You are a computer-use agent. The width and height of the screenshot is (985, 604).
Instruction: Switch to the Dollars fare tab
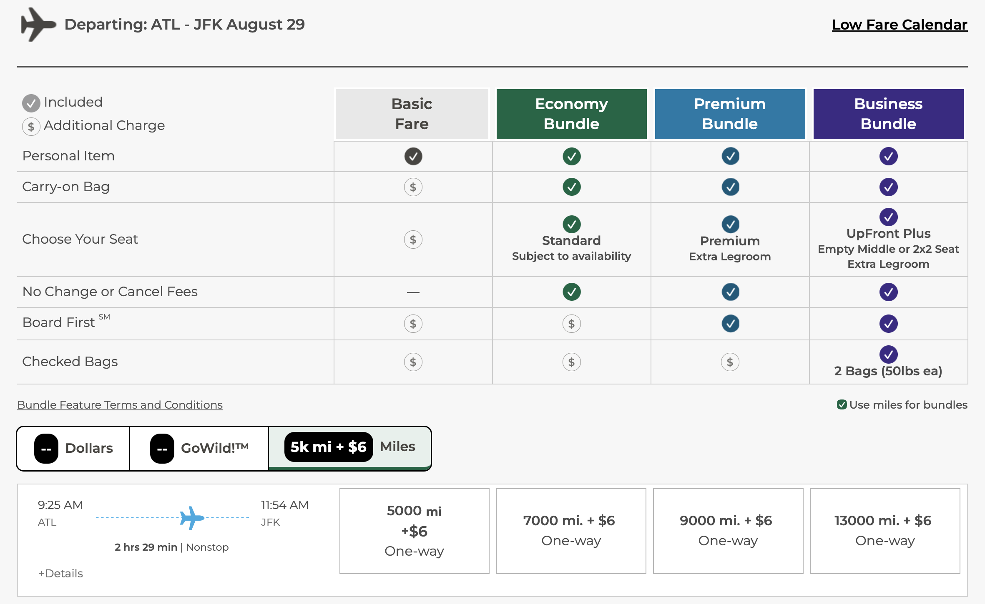[73, 449]
